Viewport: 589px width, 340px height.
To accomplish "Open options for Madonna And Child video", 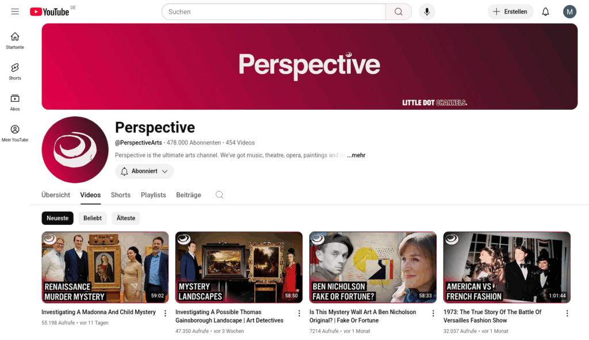I will point(165,313).
